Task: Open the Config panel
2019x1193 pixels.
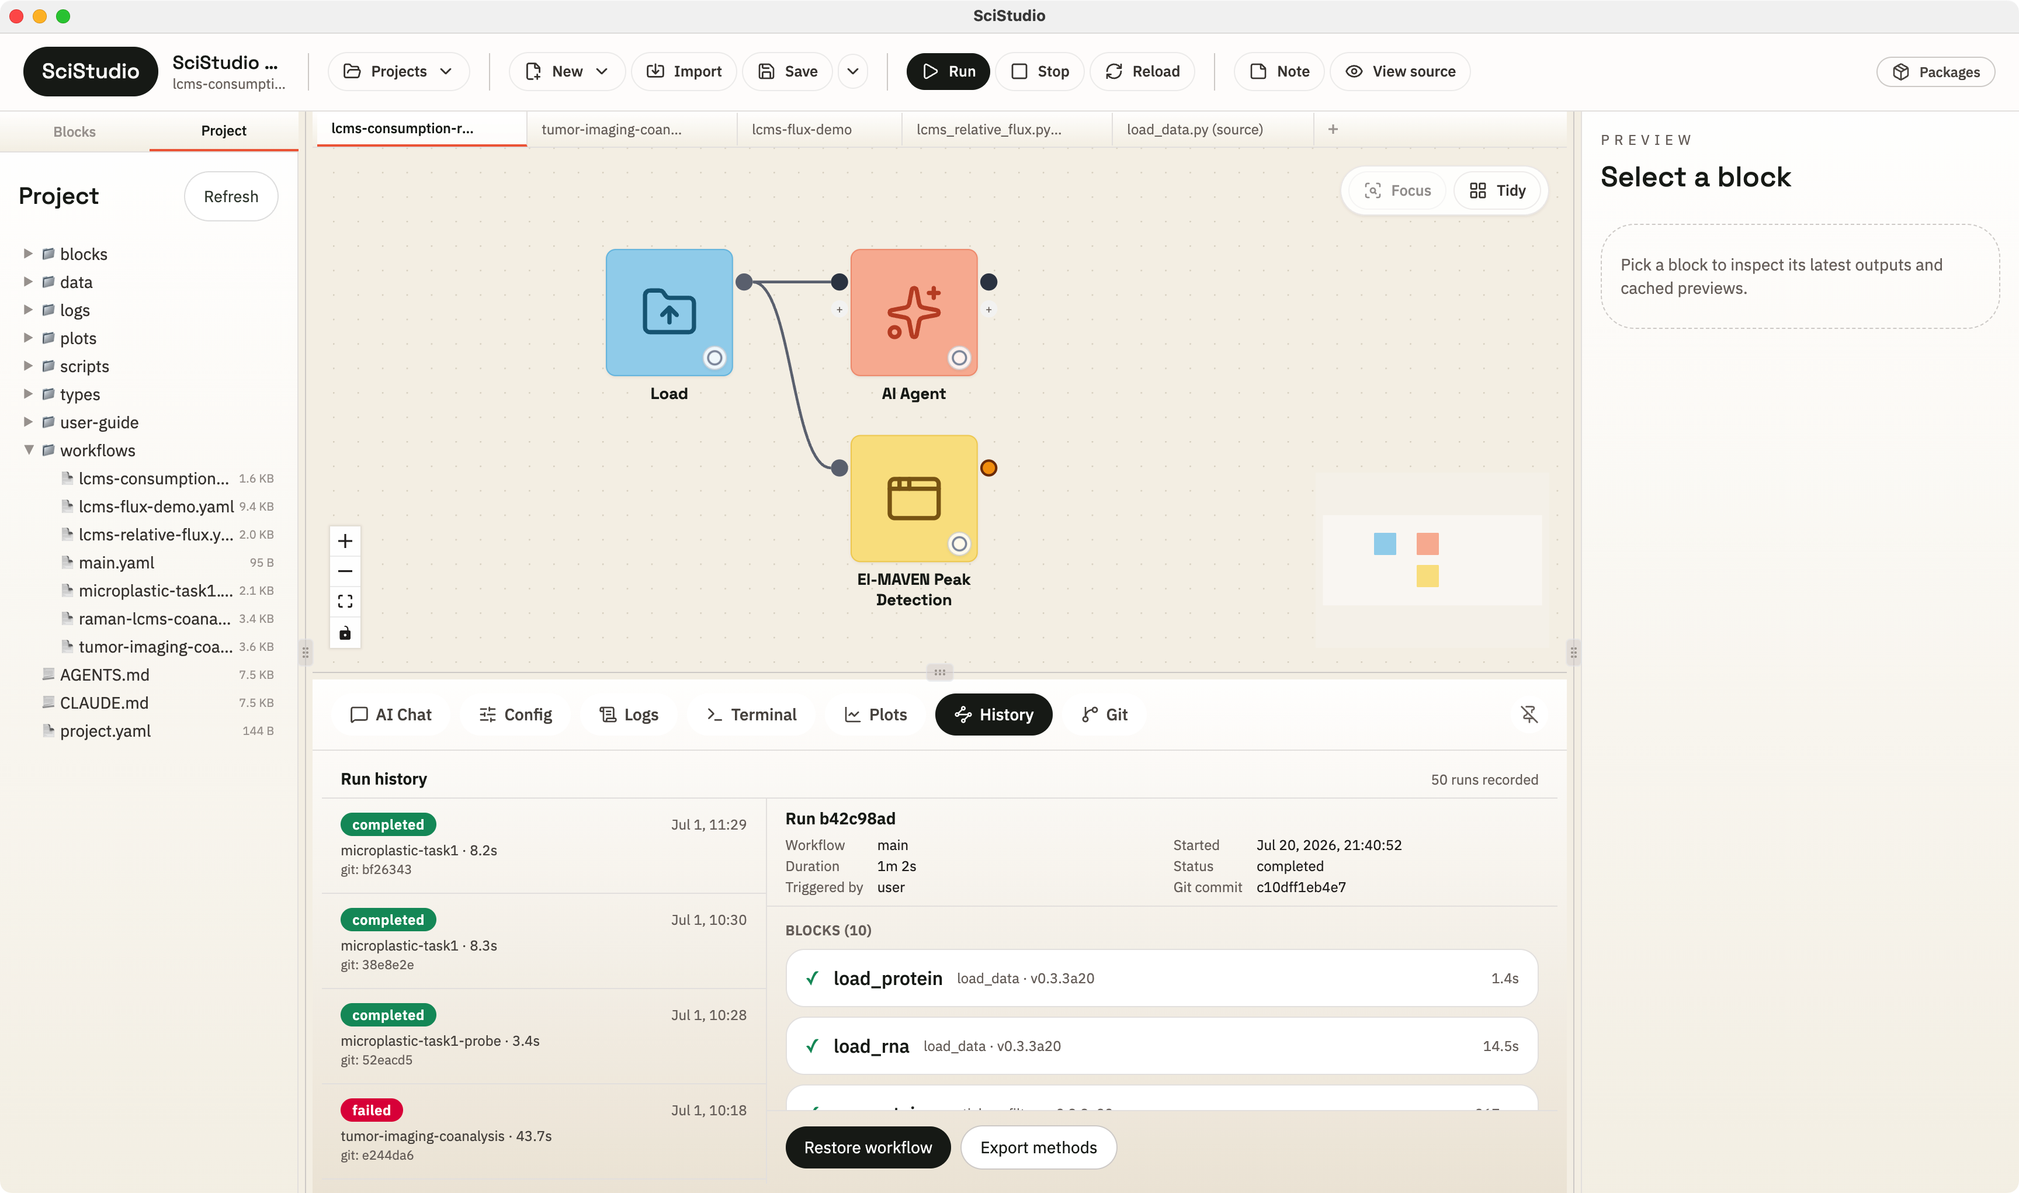Action: 515,715
